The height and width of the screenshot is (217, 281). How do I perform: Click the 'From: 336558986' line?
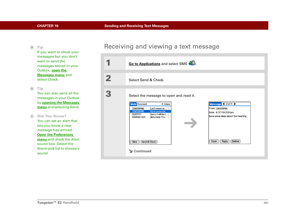click(218, 108)
